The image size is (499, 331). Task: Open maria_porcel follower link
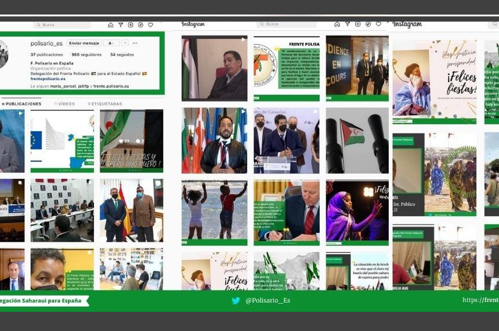coord(63,87)
